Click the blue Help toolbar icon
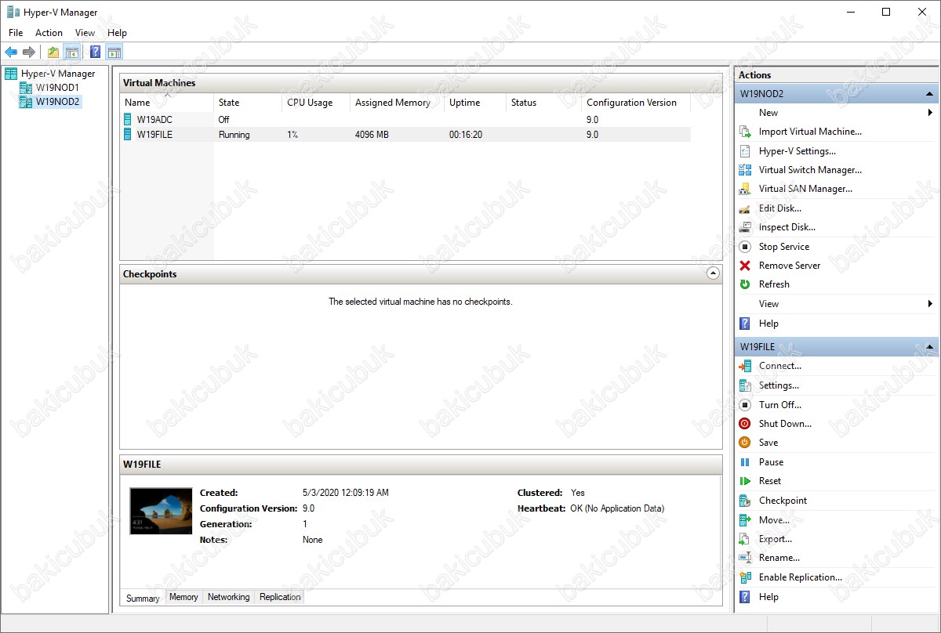This screenshot has height=633, width=941. pyautogui.click(x=95, y=52)
